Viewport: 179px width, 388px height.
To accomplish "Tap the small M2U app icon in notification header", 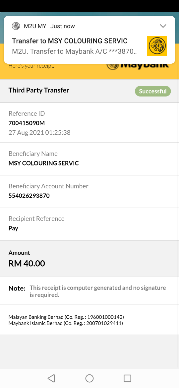I will [16, 26].
